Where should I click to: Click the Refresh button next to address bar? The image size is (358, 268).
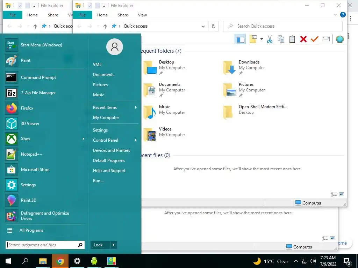click(x=214, y=27)
